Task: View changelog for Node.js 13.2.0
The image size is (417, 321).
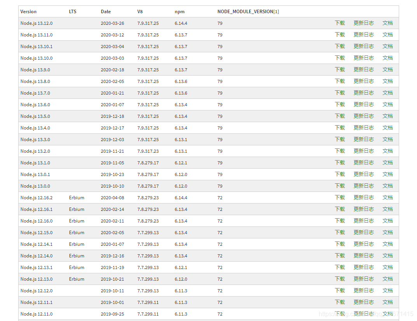Action: tap(363, 151)
